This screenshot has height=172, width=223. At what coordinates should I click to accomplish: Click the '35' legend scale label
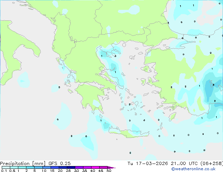pyautogui.click(x=84, y=171)
